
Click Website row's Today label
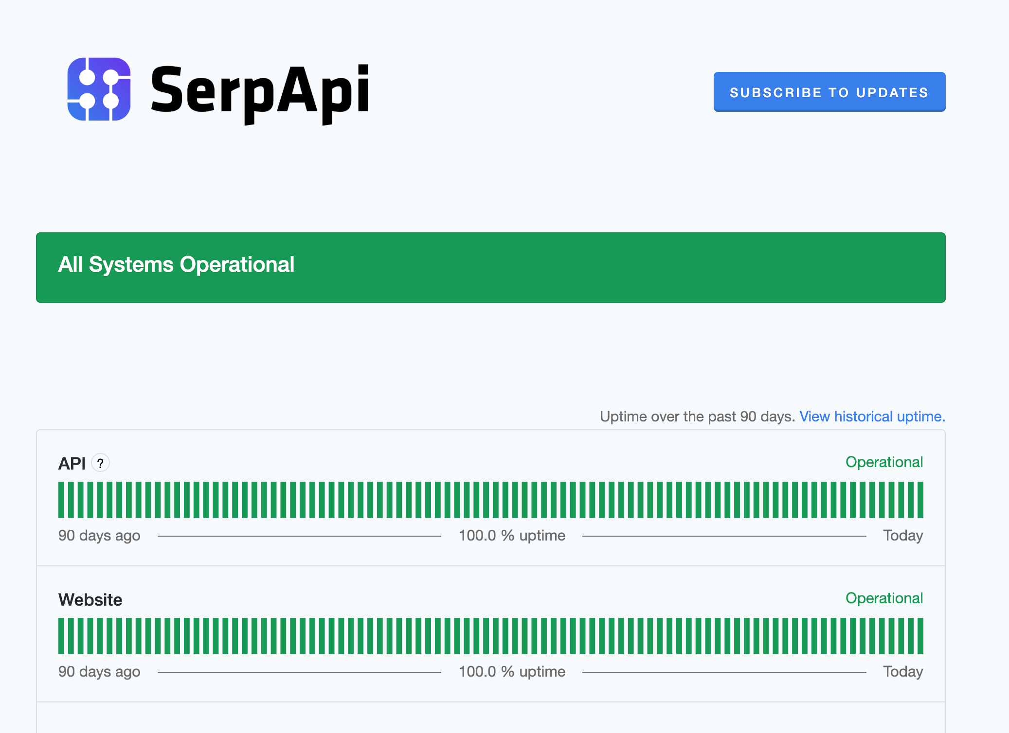(x=902, y=672)
